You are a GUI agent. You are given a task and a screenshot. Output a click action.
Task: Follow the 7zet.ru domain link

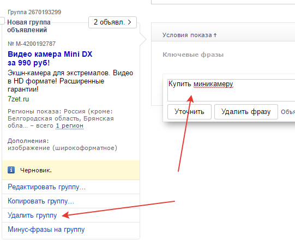point(18,99)
